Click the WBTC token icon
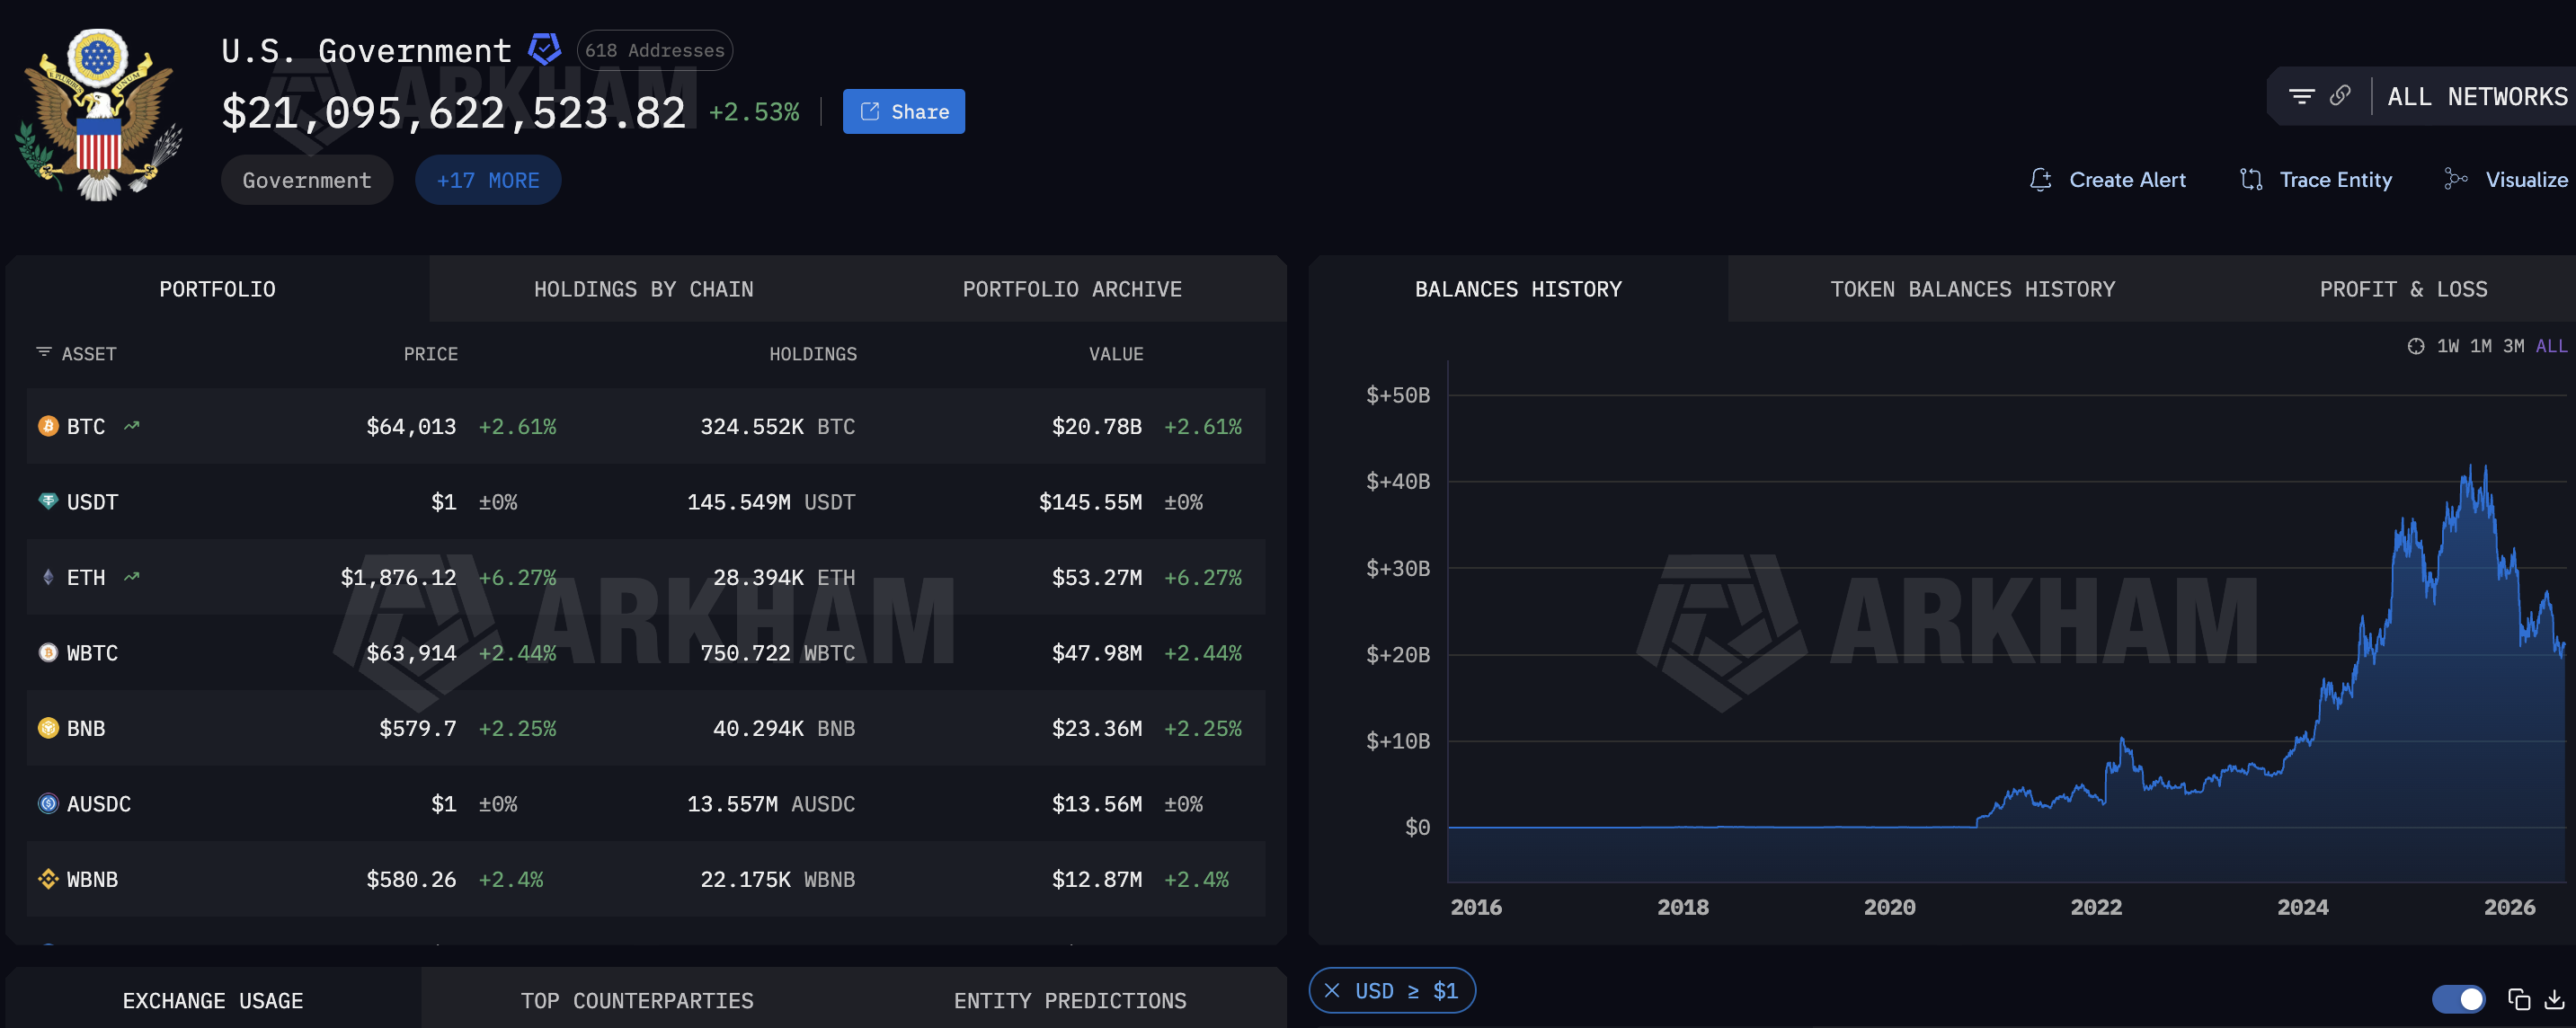The height and width of the screenshot is (1028, 2576). (x=48, y=652)
